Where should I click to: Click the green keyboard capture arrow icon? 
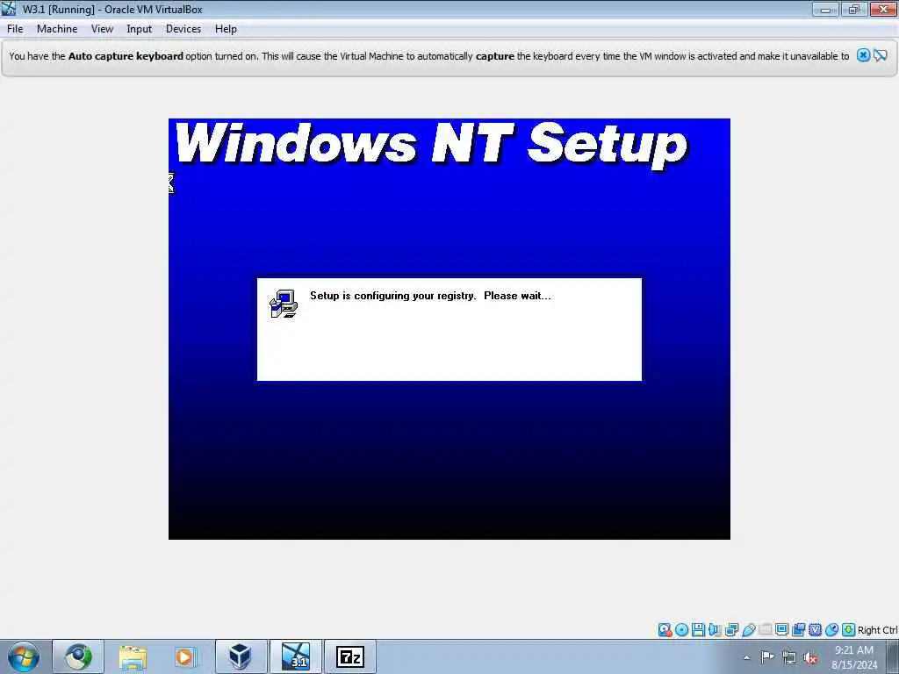click(848, 630)
